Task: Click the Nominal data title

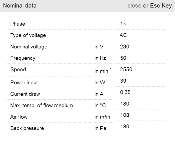Action: click(20, 6)
